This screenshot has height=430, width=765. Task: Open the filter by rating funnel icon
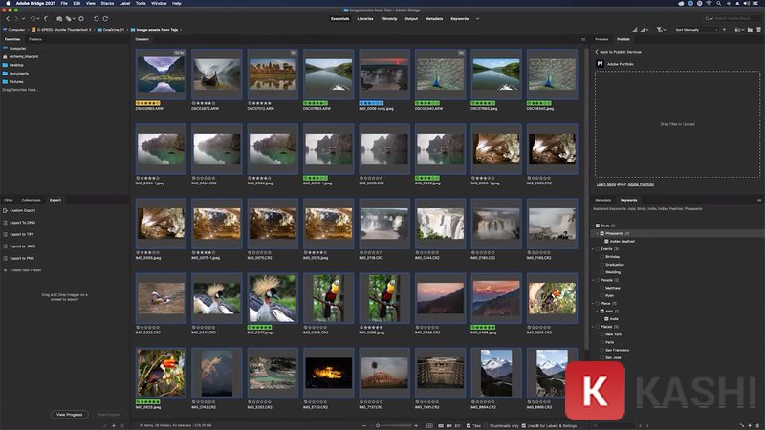pyautogui.click(x=661, y=30)
